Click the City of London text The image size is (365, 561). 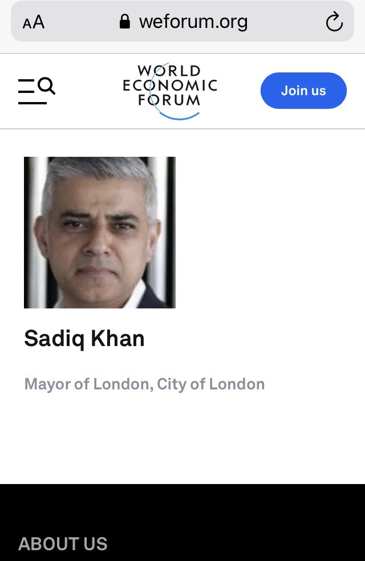click(x=211, y=384)
